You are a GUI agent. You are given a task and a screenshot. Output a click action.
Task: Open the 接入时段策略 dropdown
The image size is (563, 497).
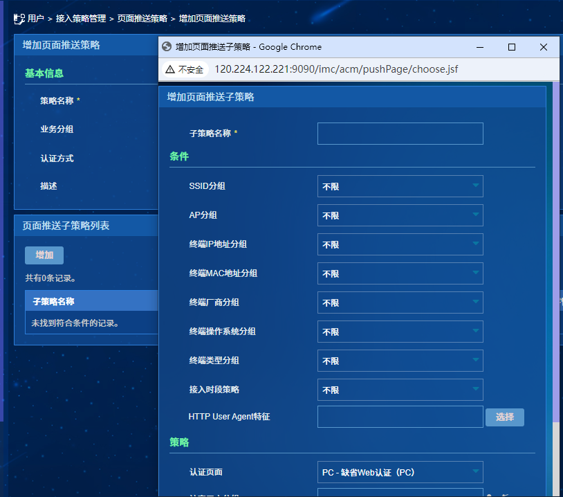(x=400, y=390)
